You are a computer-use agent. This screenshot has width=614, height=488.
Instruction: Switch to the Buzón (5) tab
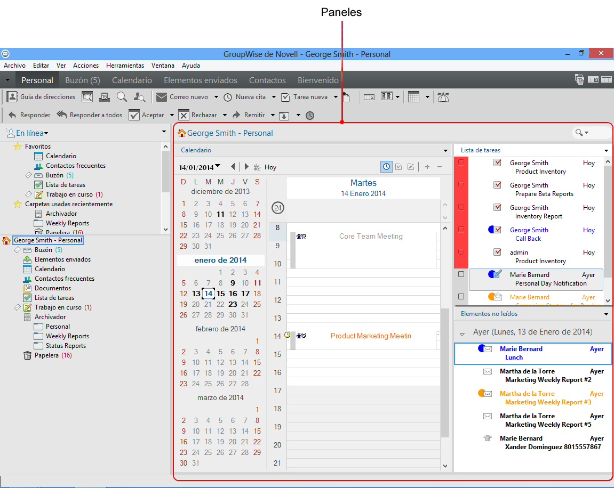coord(83,80)
